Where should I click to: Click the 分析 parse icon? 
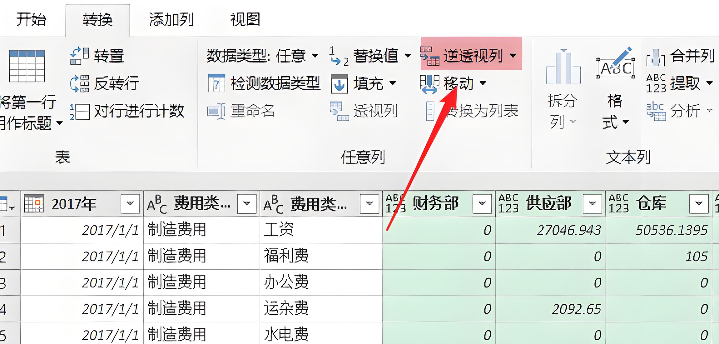tap(656, 112)
